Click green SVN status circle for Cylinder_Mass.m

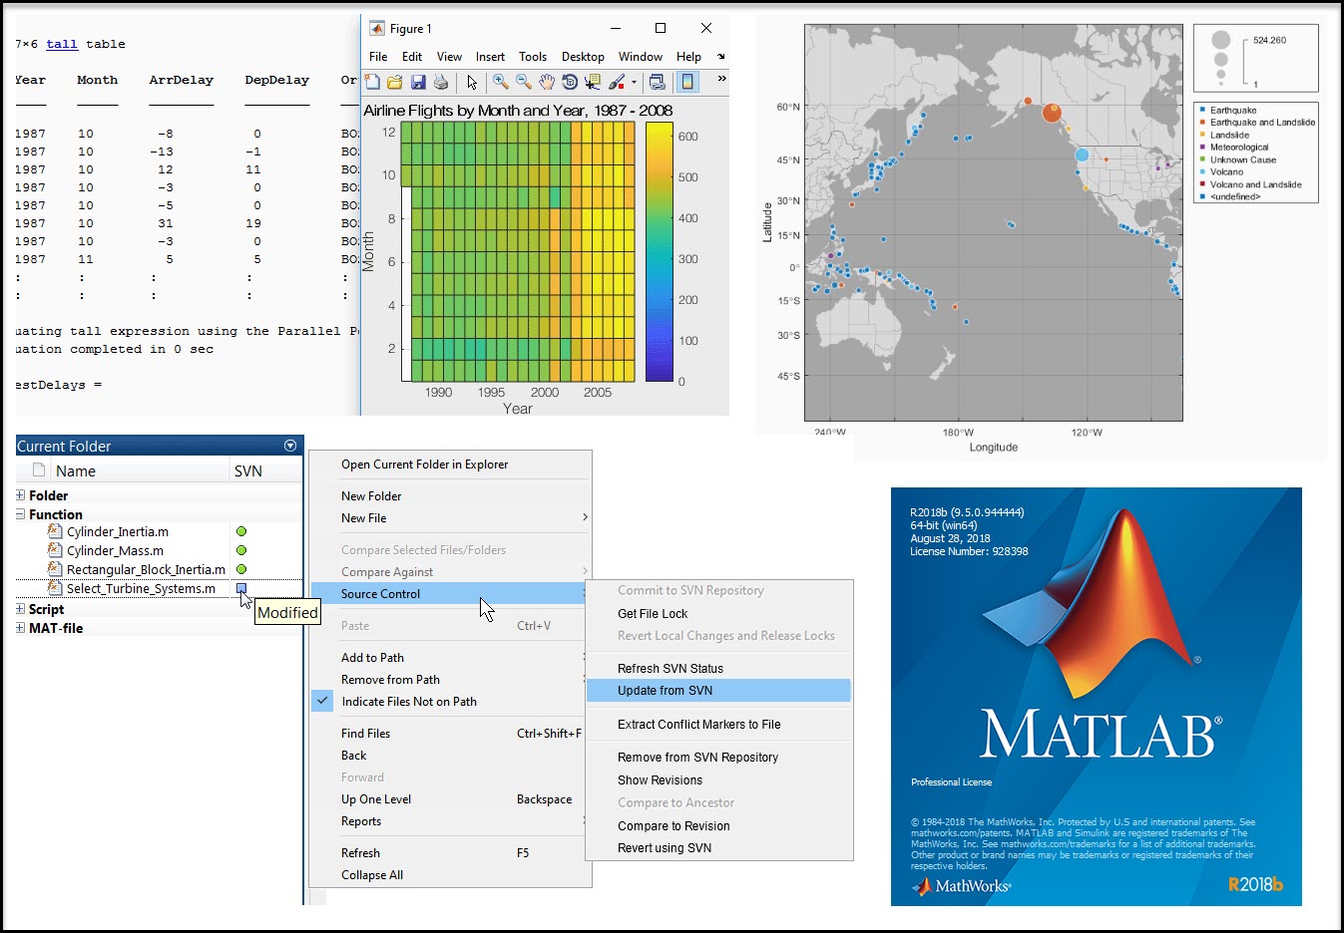pyautogui.click(x=241, y=550)
